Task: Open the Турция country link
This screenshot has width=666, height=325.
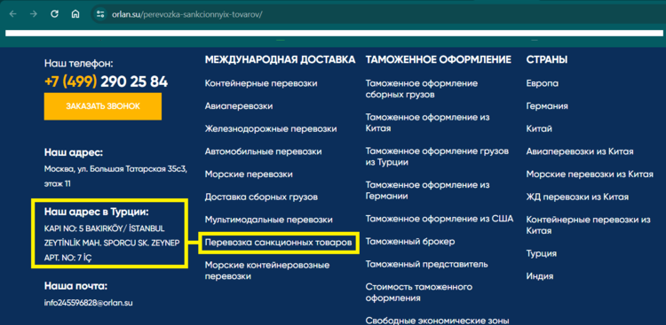Action: (542, 254)
